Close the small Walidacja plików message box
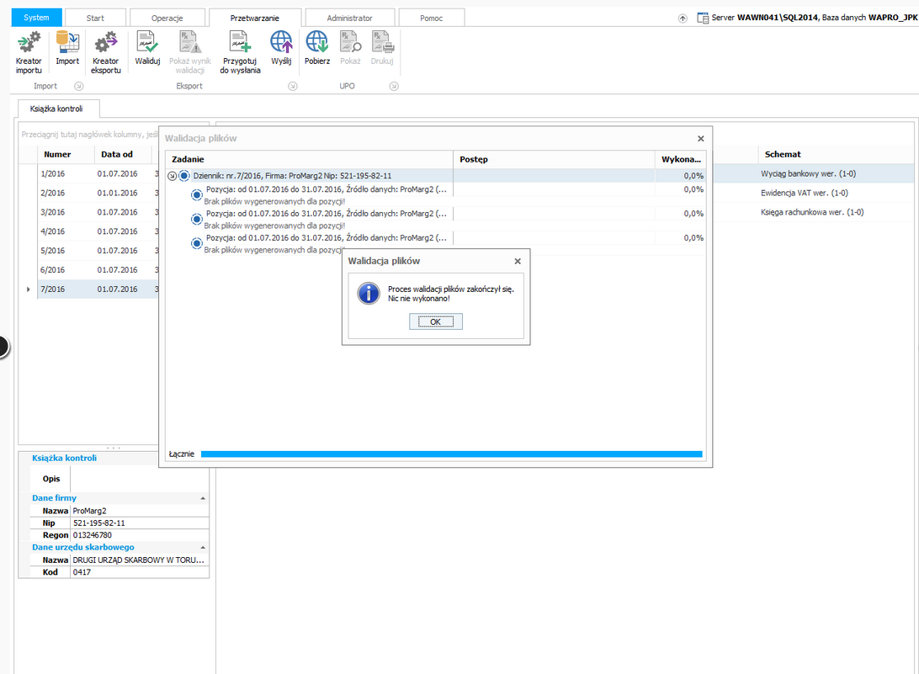 point(518,262)
